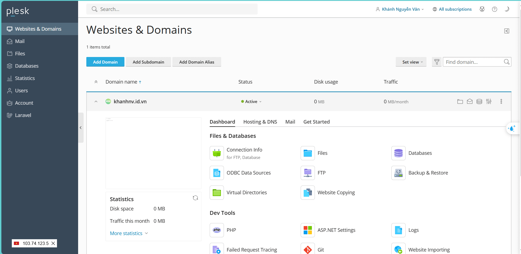Click the domain filter funnel icon
521x254 pixels.
click(437, 62)
